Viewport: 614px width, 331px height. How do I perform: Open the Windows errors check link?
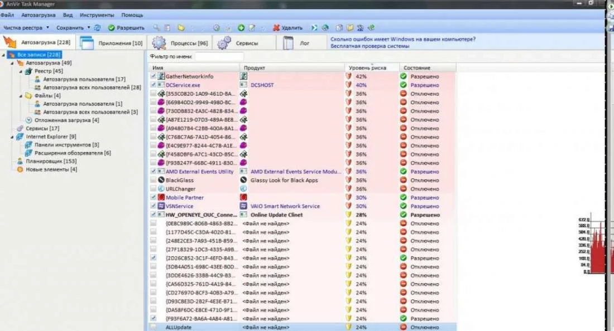coord(403,42)
